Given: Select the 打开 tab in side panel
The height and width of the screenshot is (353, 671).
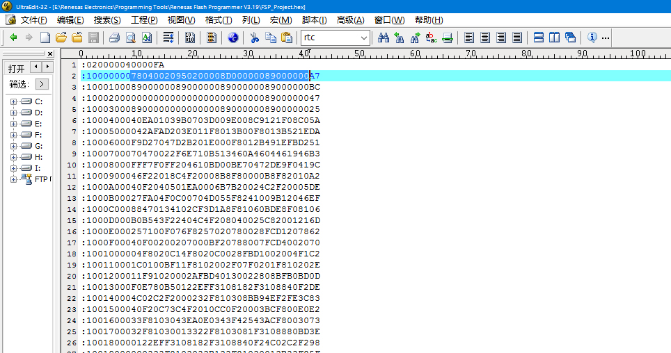Looking at the screenshot, I should coord(16,69).
